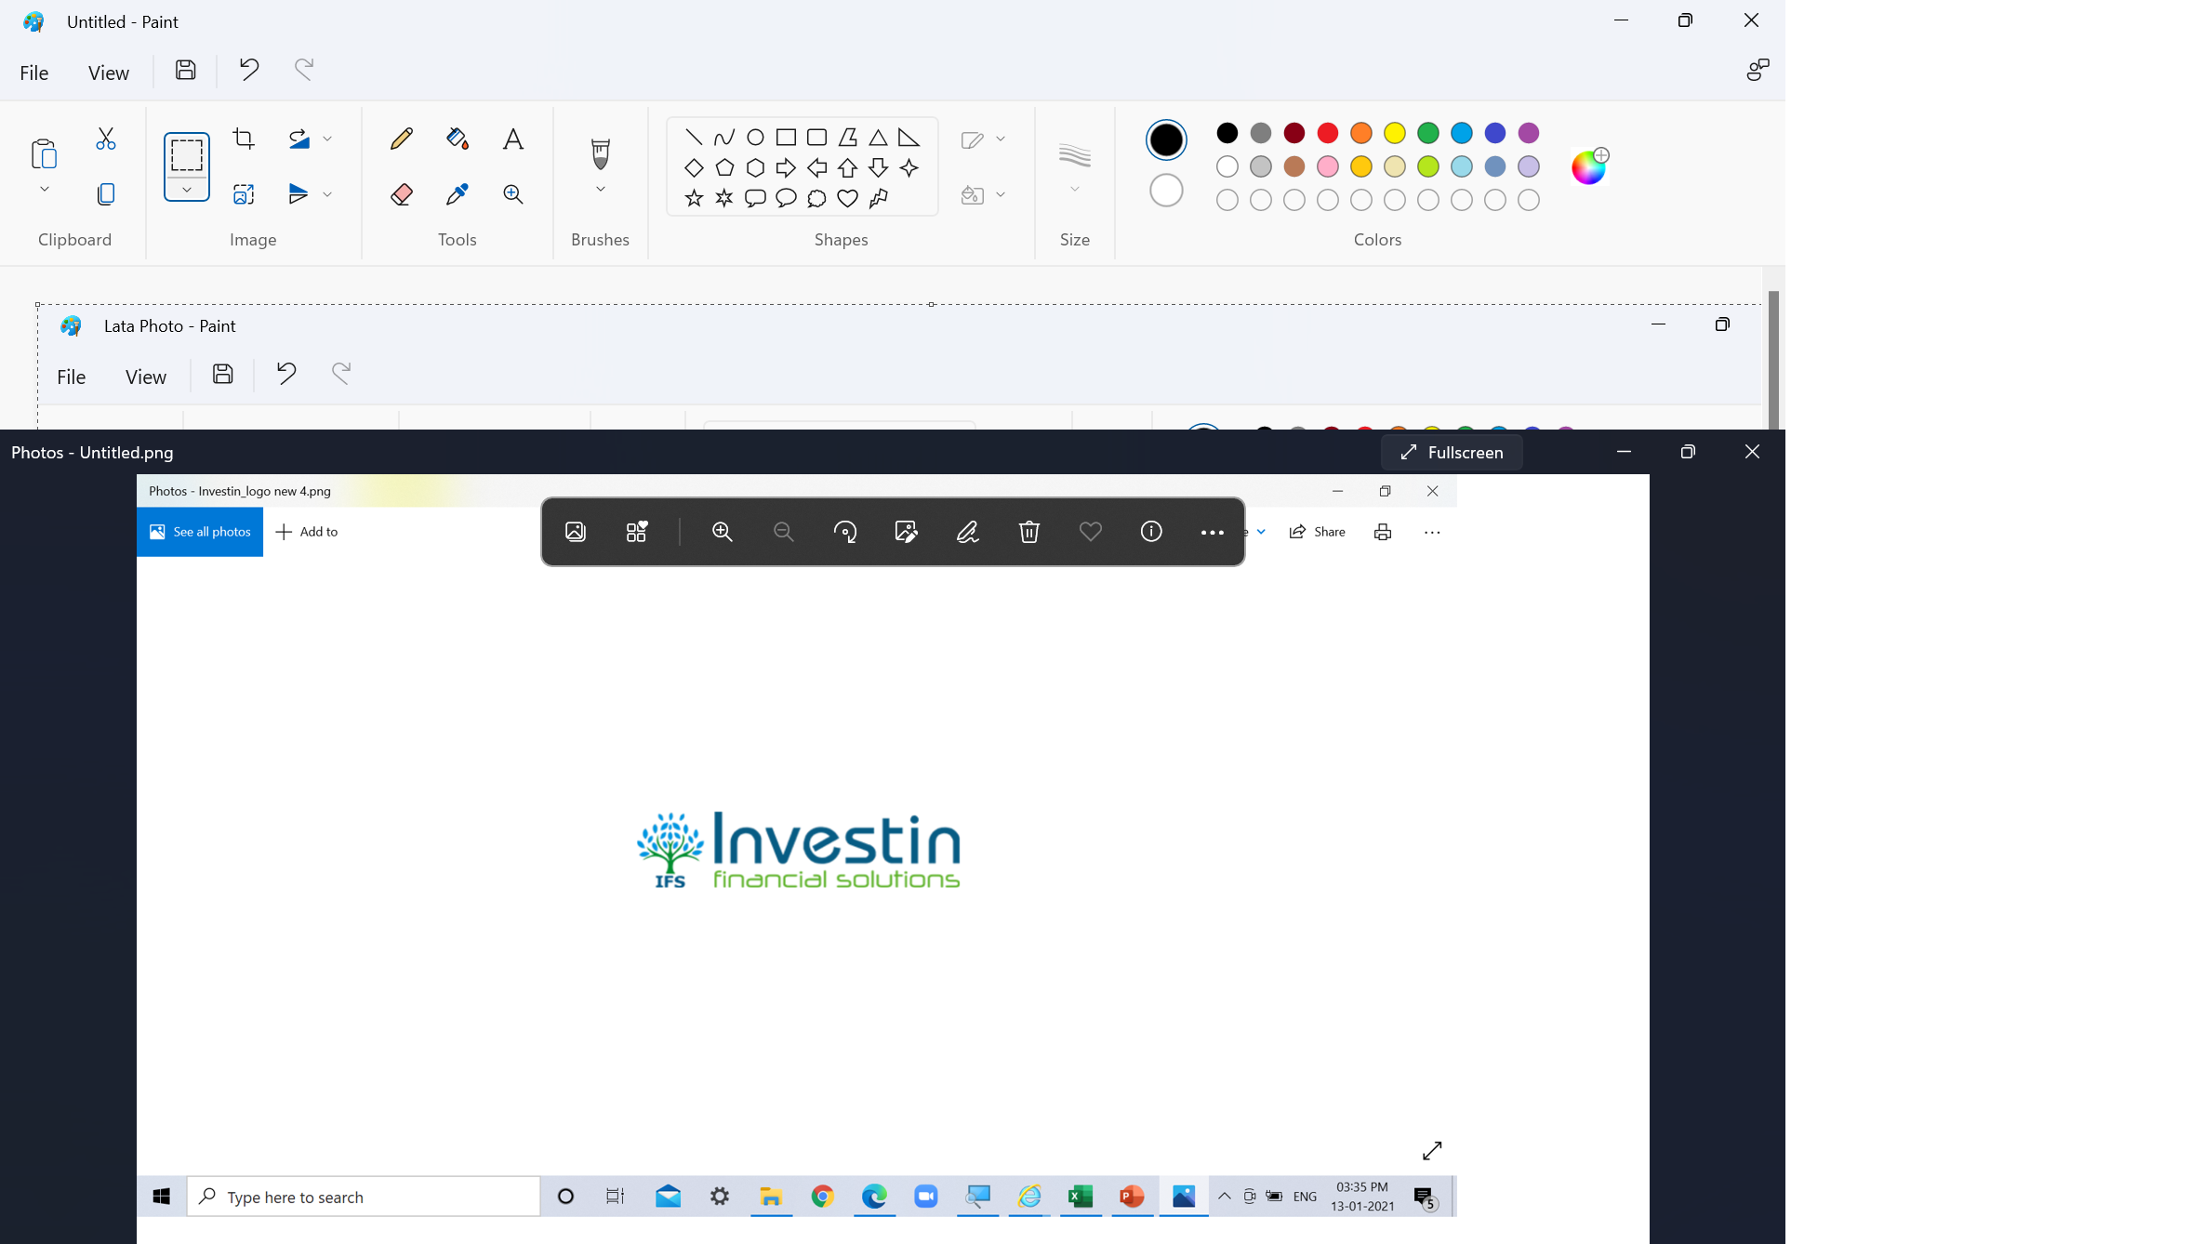Open File menu in Untitled Paint

click(34, 73)
